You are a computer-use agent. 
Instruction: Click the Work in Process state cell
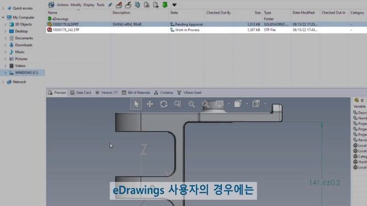click(x=185, y=30)
